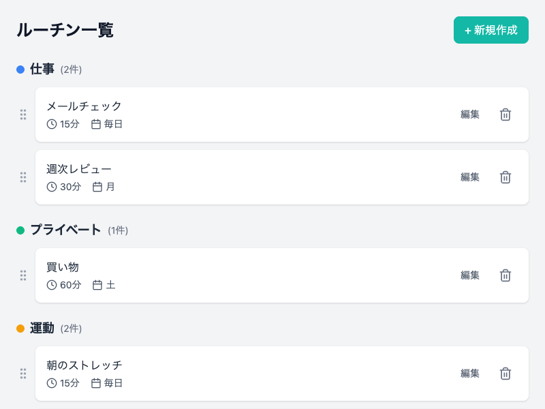The height and width of the screenshot is (409, 545).
Task: Edit the メールチェック routine
Action: 470,115
